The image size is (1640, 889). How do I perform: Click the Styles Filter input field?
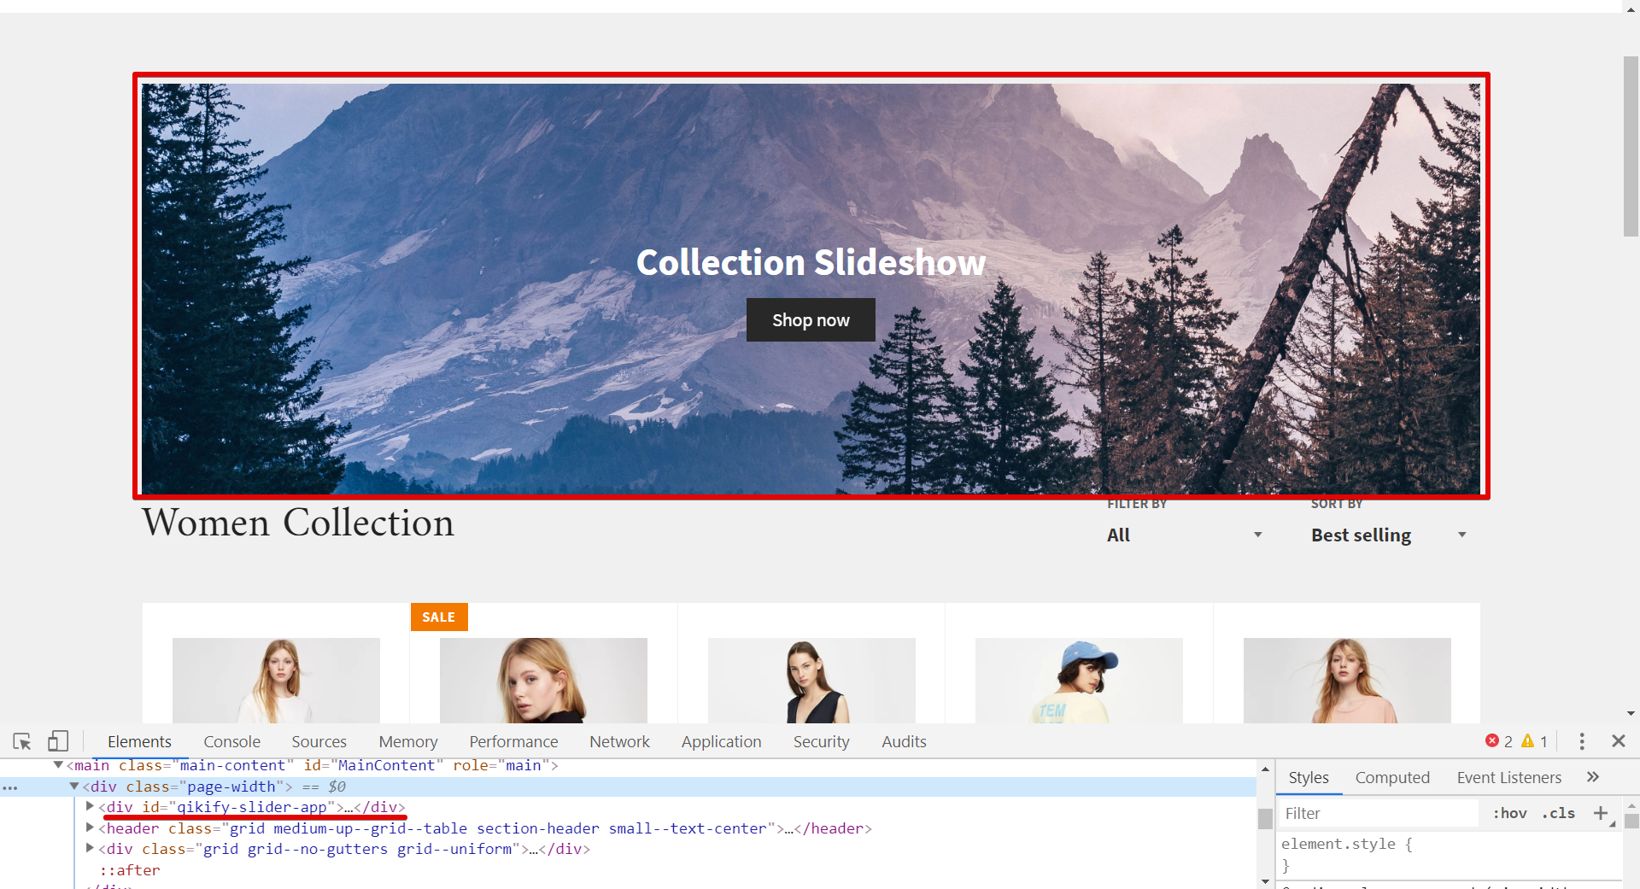(x=1379, y=814)
